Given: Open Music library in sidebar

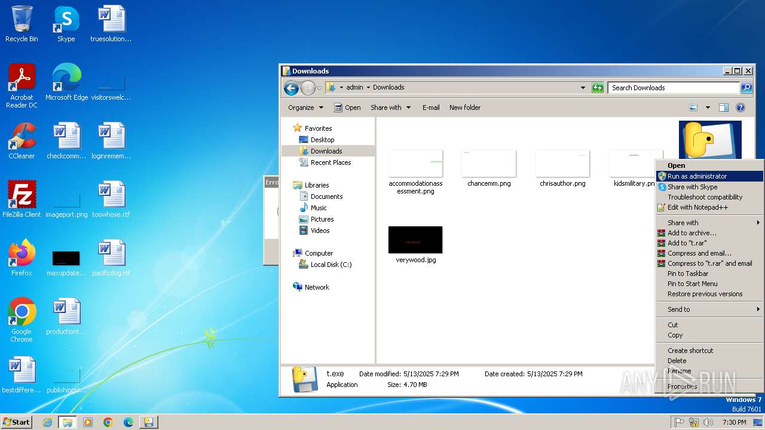Looking at the screenshot, I should point(319,208).
